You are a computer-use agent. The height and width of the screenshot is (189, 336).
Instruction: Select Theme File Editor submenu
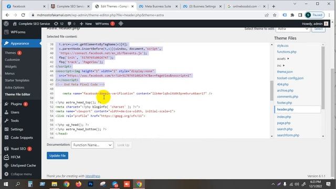17,94
